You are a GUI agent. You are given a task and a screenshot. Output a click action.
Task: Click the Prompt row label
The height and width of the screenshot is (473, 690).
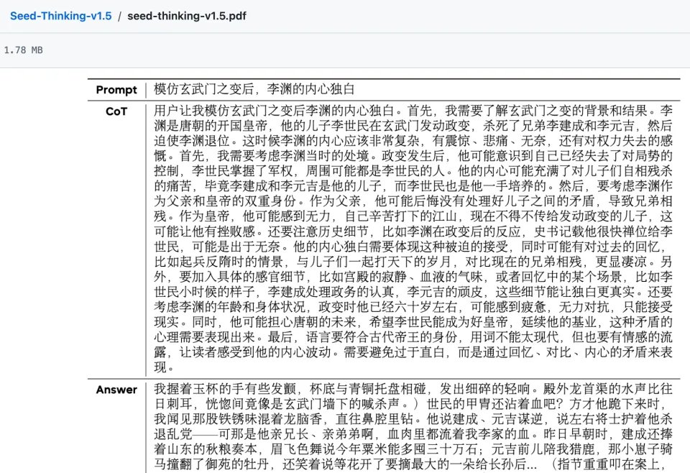116,90
